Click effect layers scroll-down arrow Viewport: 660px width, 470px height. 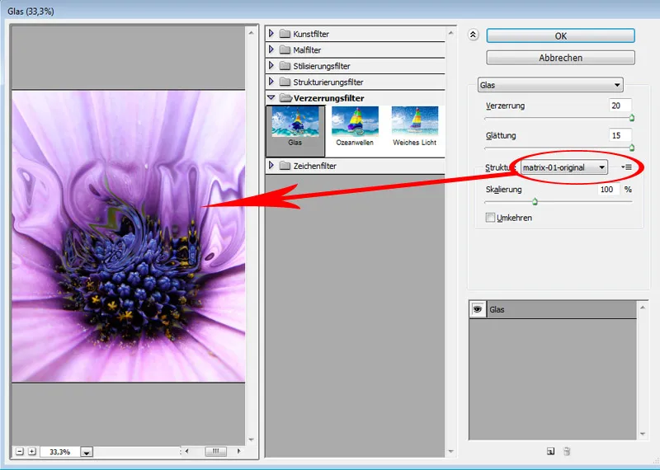tap(643, 434)
